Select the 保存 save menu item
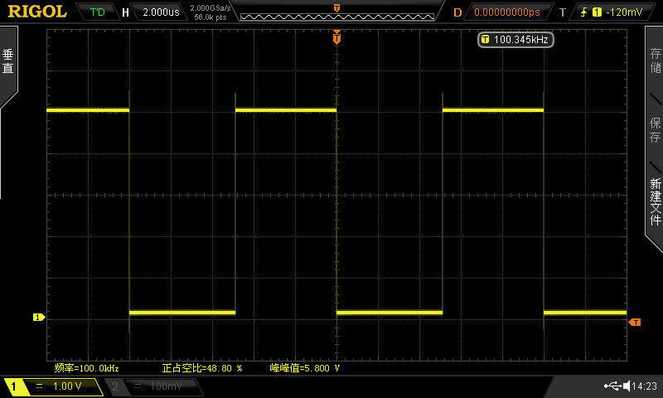663x398 pixels. point(656,130)
